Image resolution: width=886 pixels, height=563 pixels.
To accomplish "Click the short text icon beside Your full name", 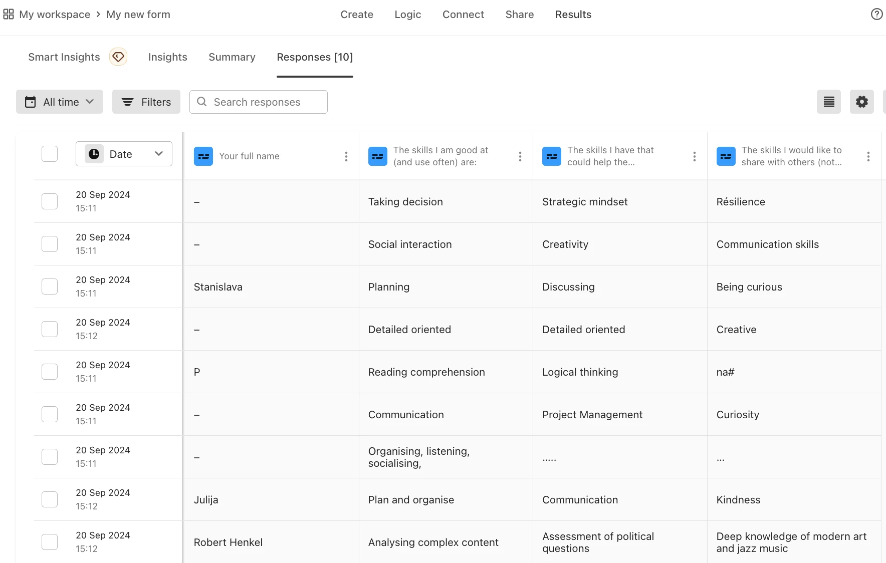I will (x=203, y=156).
